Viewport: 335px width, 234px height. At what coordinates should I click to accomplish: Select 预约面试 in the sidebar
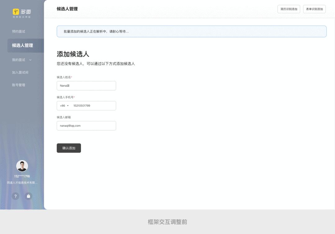tap(19, 31)
